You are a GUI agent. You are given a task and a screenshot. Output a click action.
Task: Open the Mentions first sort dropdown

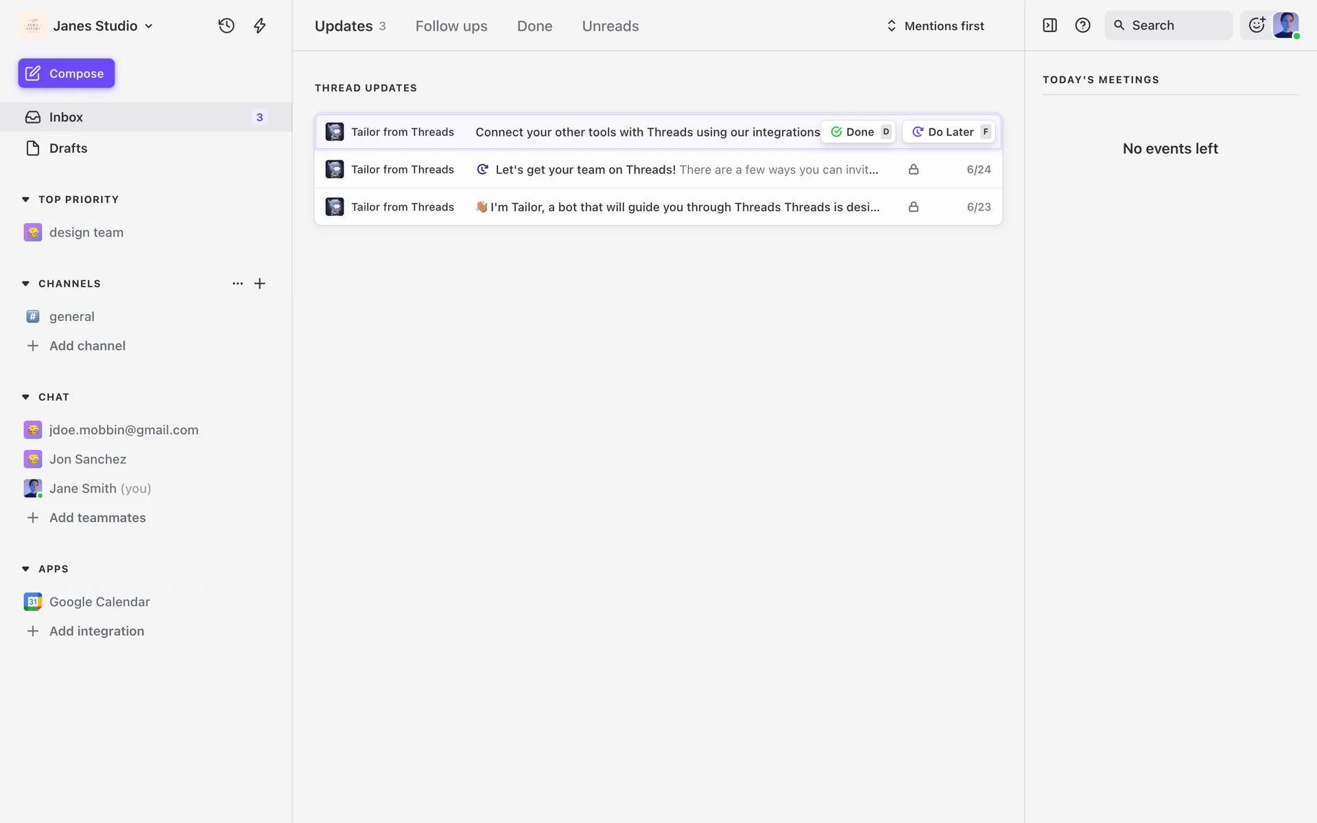[936, 26]
